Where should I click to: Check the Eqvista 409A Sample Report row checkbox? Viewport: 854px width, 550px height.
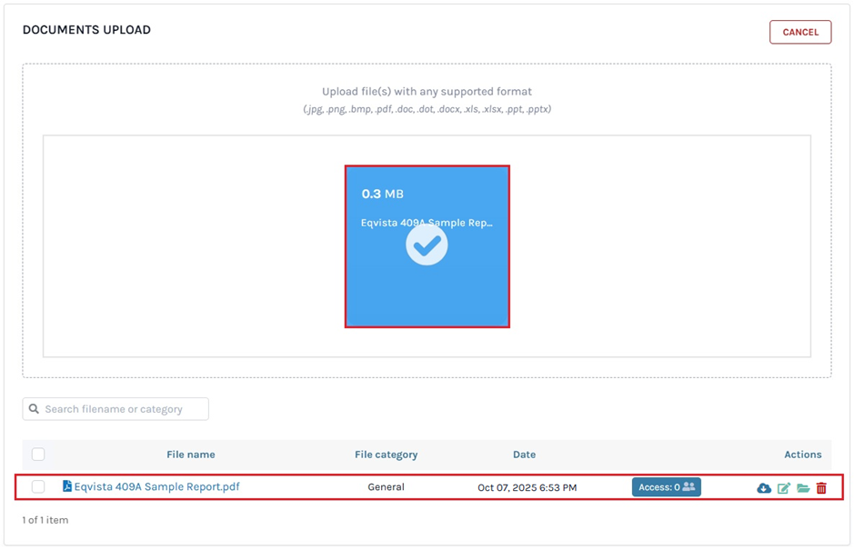[38, 487]
